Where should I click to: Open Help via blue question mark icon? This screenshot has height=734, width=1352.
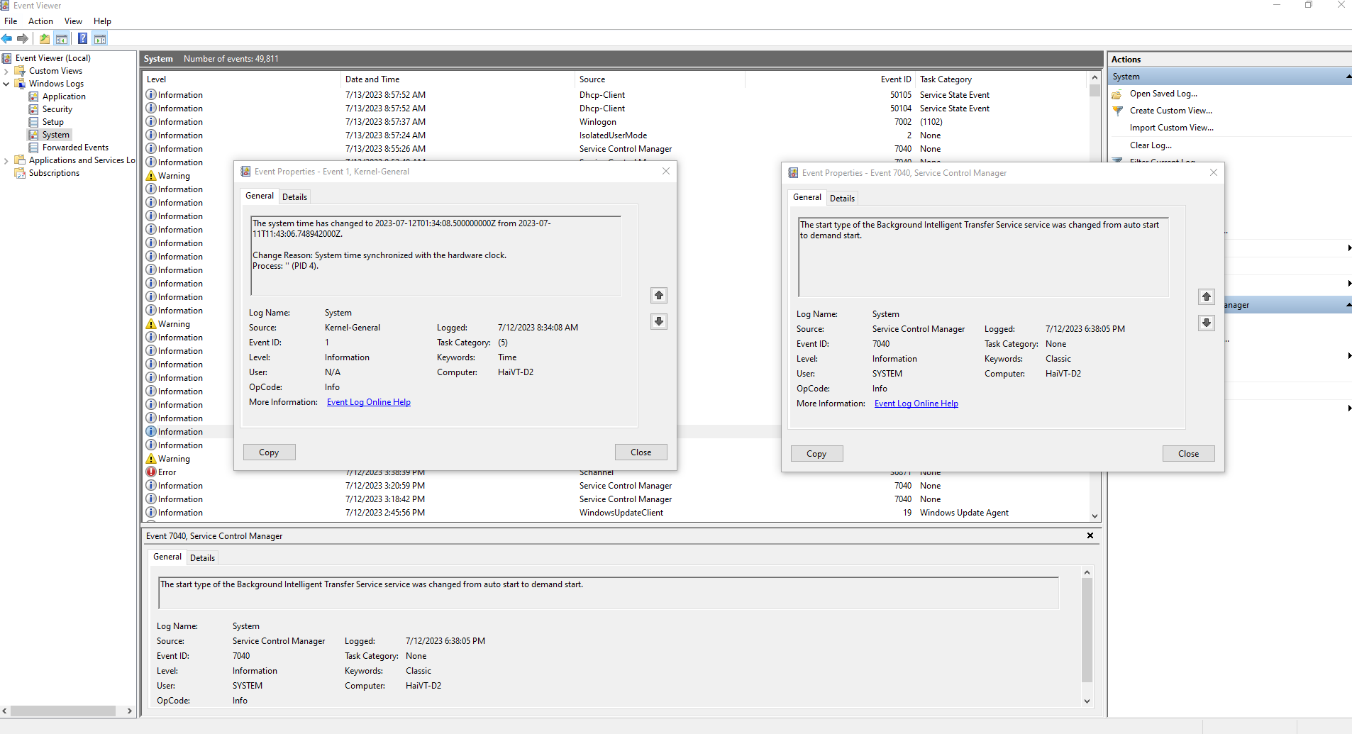82,39
